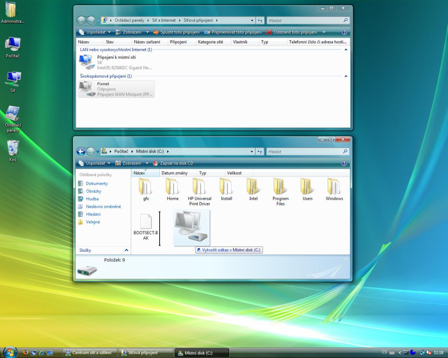Open help in the Síťová připojení window
The height and width of the screenshot is (358, 448).
[x=344, y=32]
